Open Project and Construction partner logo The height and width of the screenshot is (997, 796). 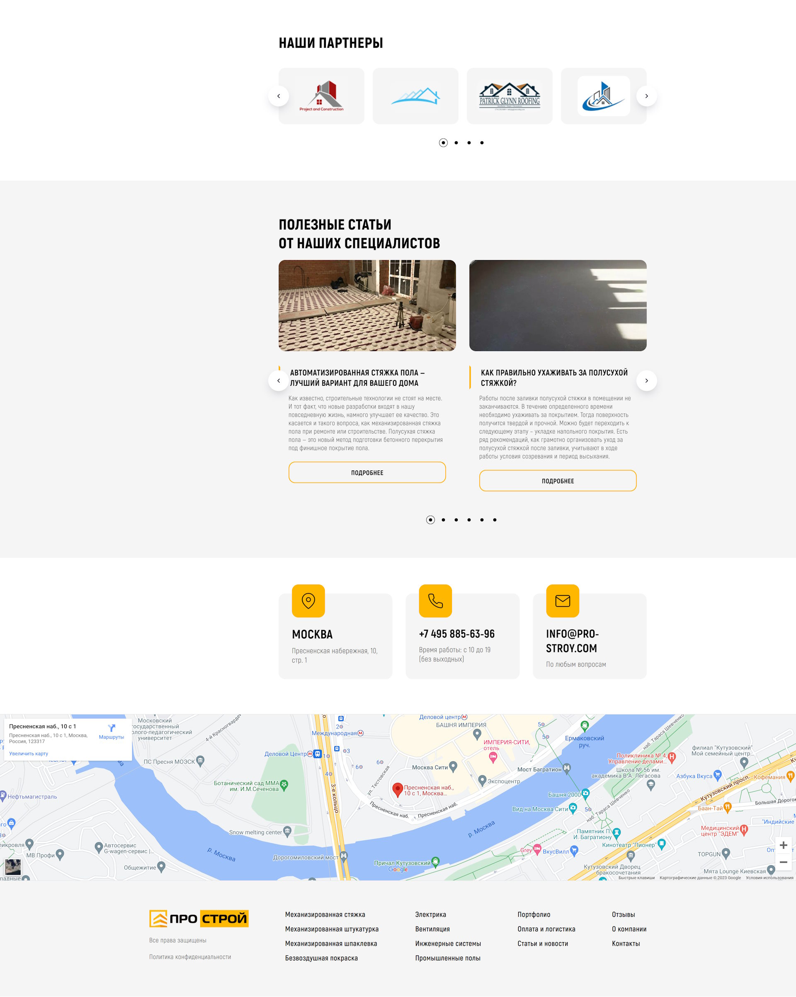pos(322,96)
